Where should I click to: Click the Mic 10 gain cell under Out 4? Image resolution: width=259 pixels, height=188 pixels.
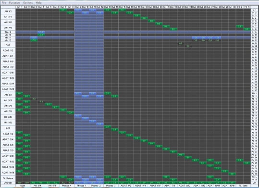click(x=41, y=35)
